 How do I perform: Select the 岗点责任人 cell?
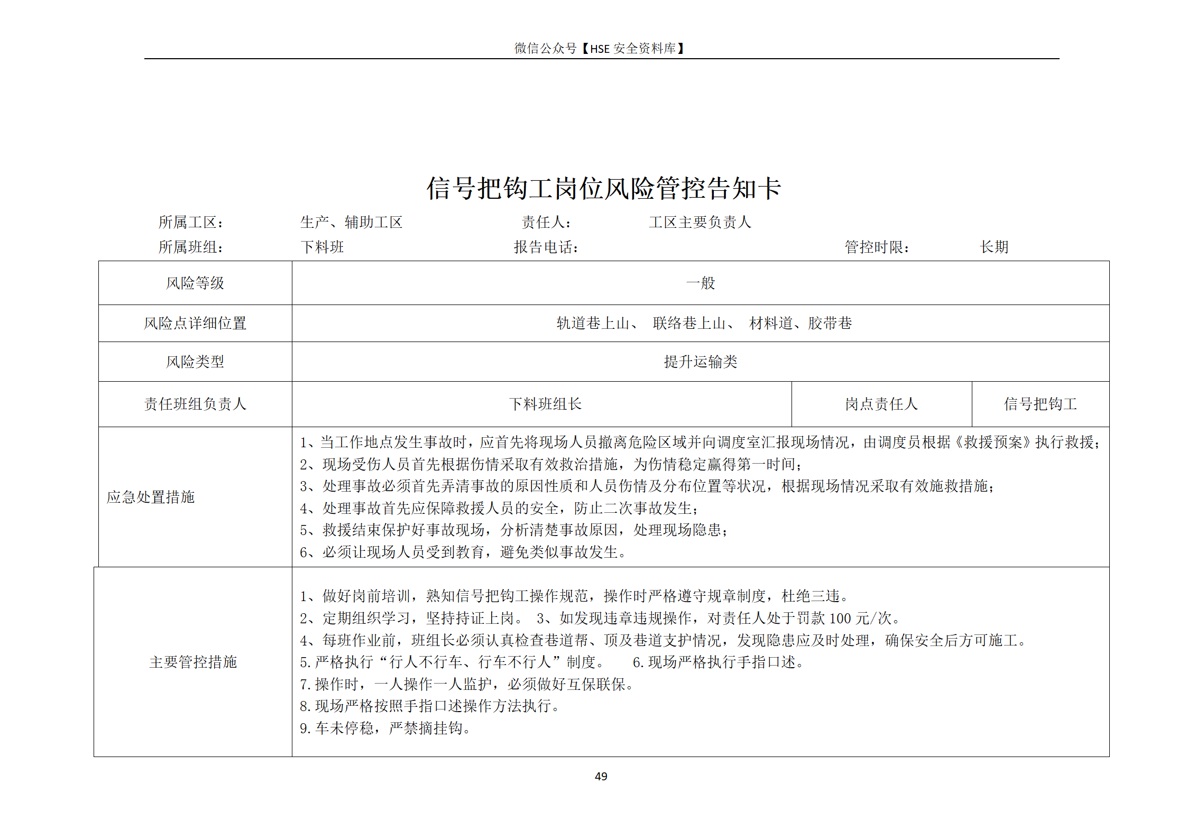click(881, 404)
